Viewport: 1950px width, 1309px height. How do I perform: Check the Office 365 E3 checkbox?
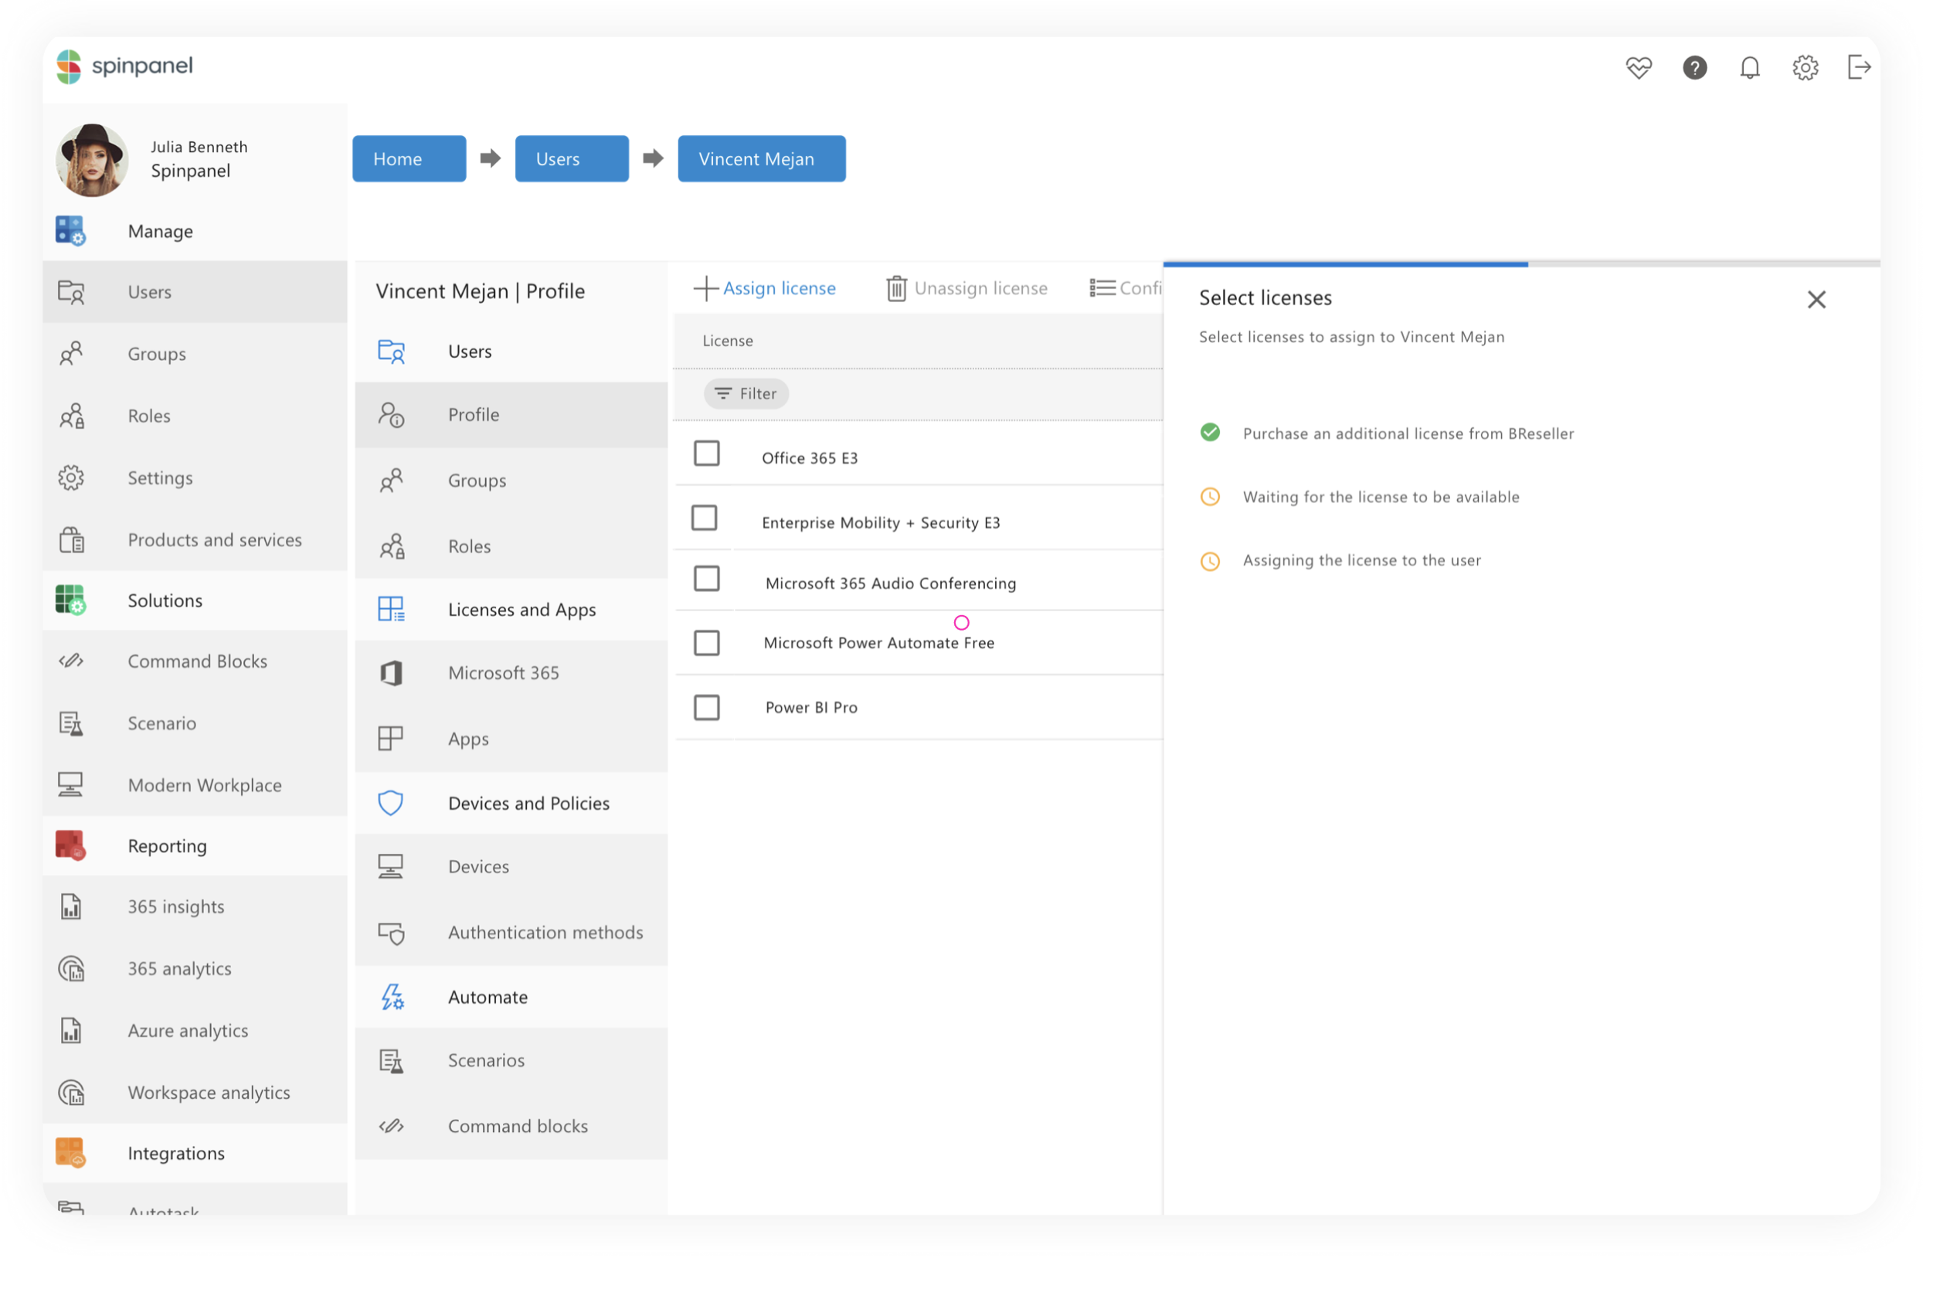click(706, 453)
